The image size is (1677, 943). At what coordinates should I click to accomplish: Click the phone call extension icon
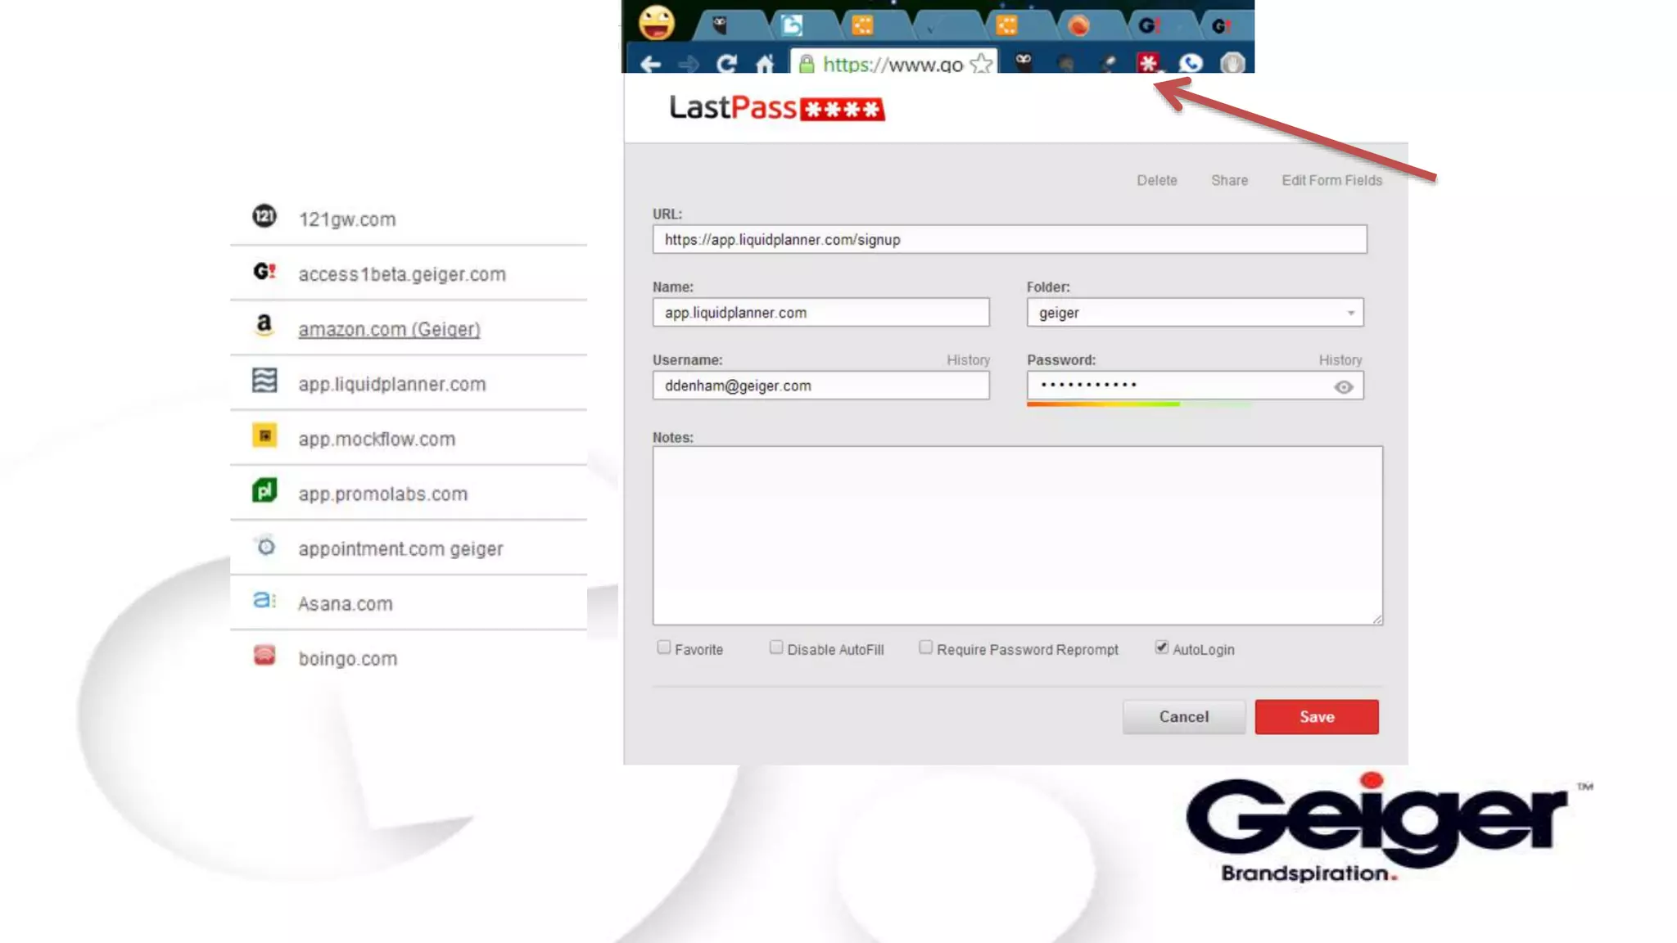coord(1191,63)
